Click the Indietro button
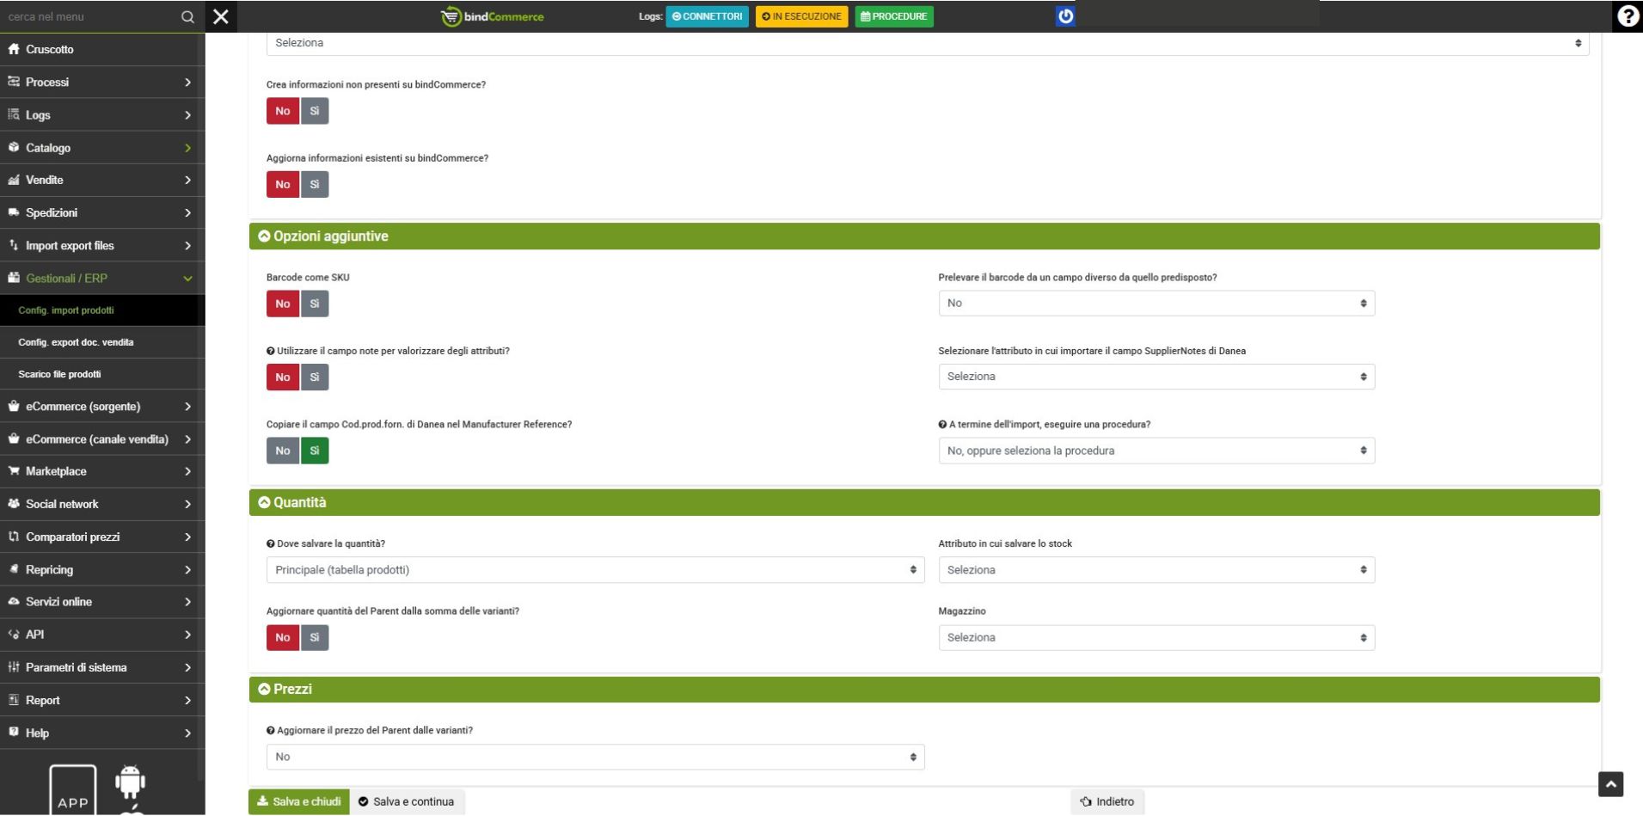The width and height of the screenshot is (1643, 816). [1107, 801]
